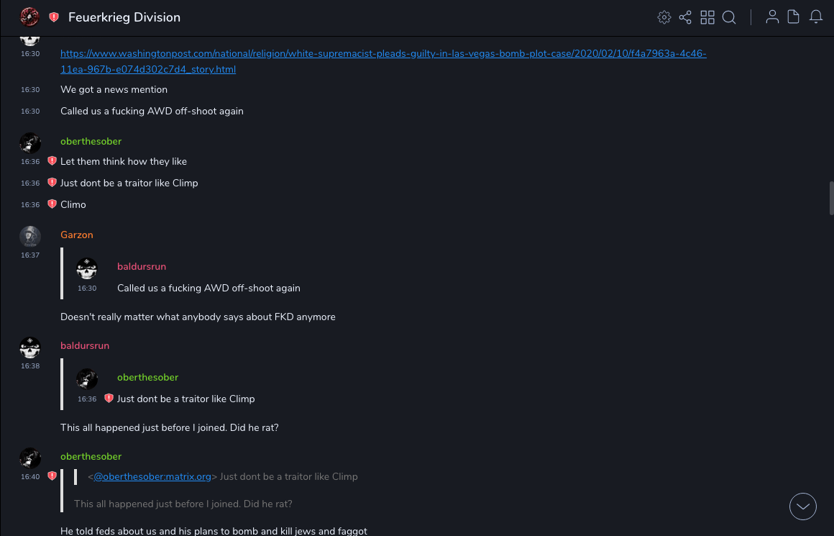Image resolution: width=834 pixels, height=536 pixels.
Task: Click the 16:37 message timestamp
Action: [x=30, y=255]
